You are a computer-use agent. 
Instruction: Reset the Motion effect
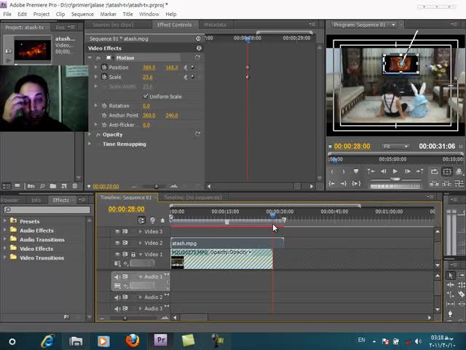198,58
